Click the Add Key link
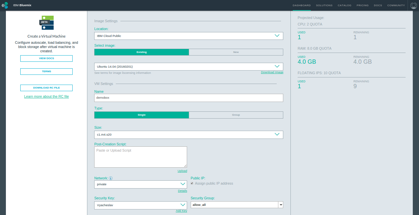The height and width of the screenshot is (215, 419). click(181, 211)
